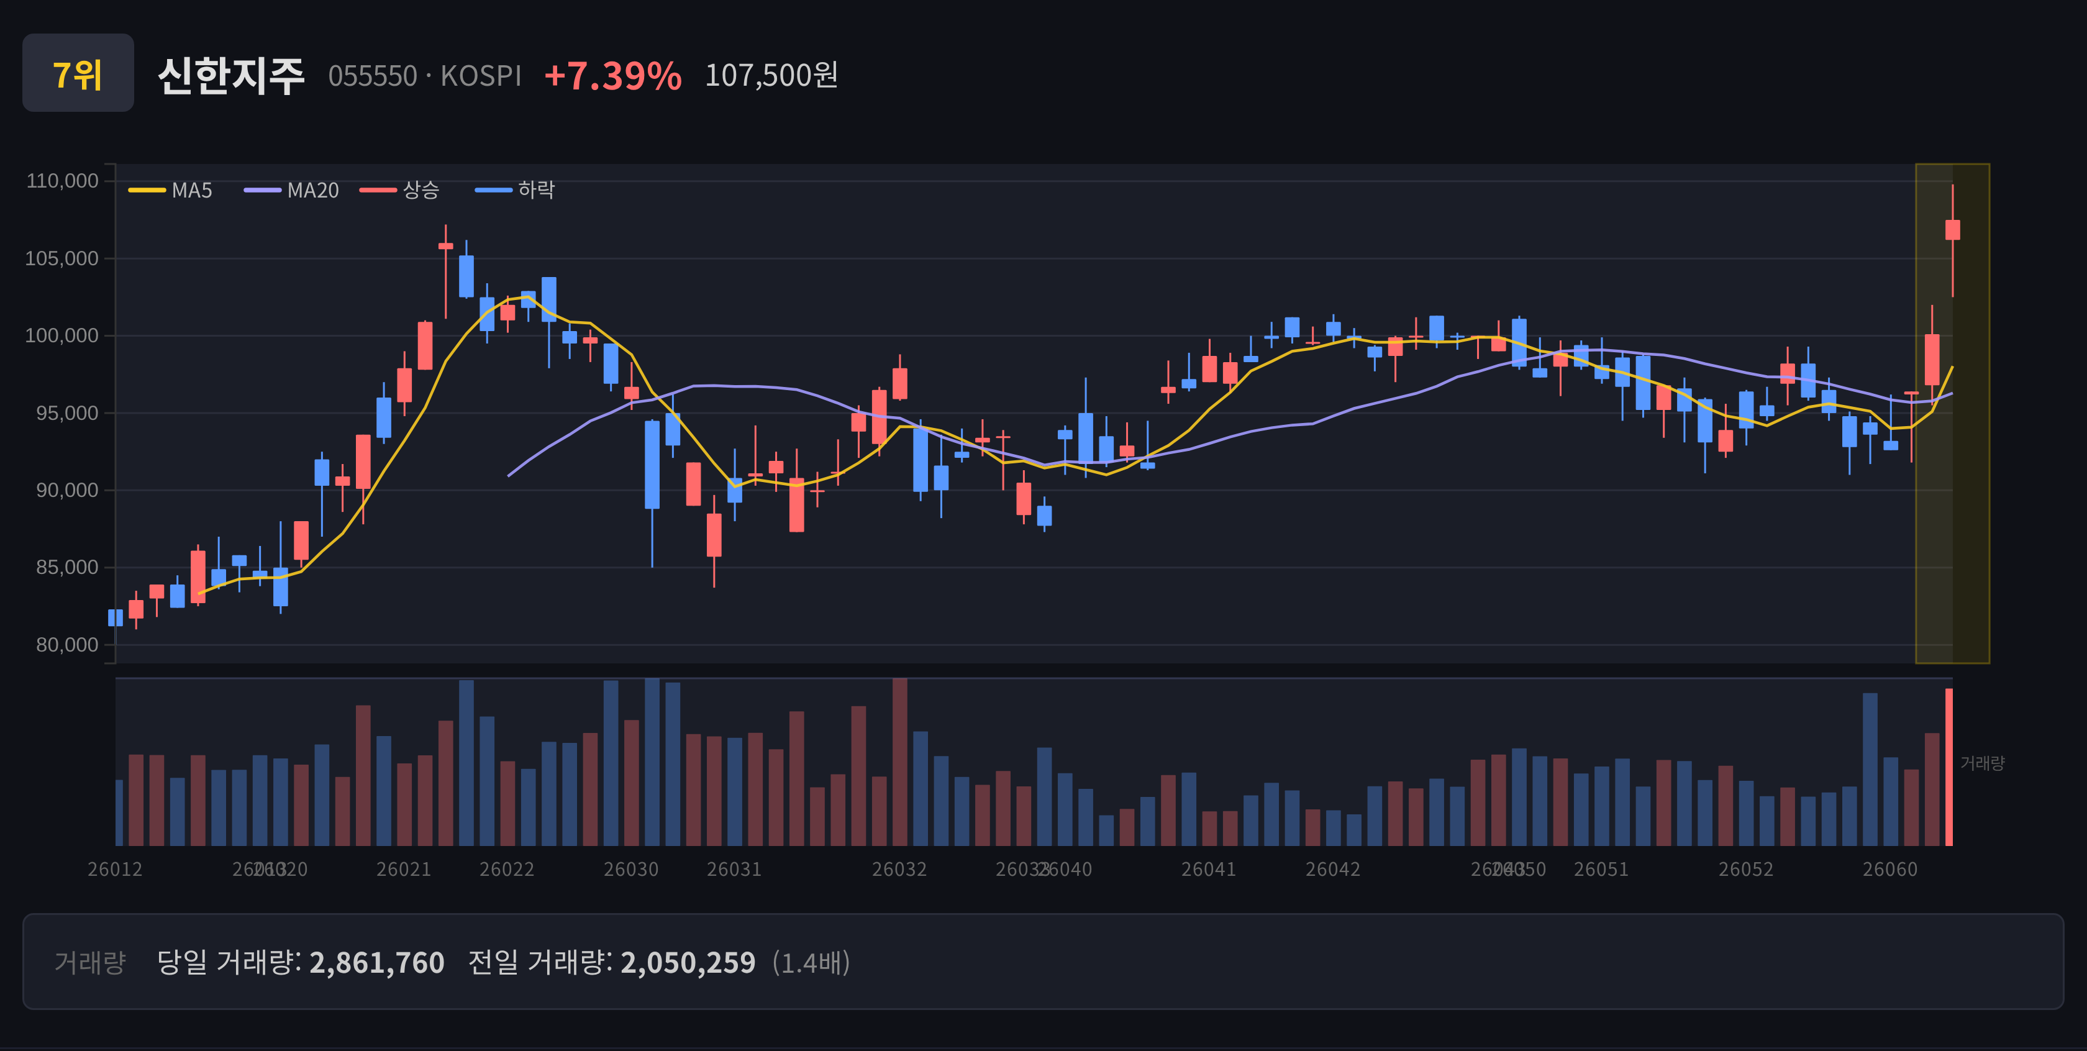Toggle the MA20 legend entry
Image resolution: width=2087 pixels, height=1051 pixels.
(291, 191)
